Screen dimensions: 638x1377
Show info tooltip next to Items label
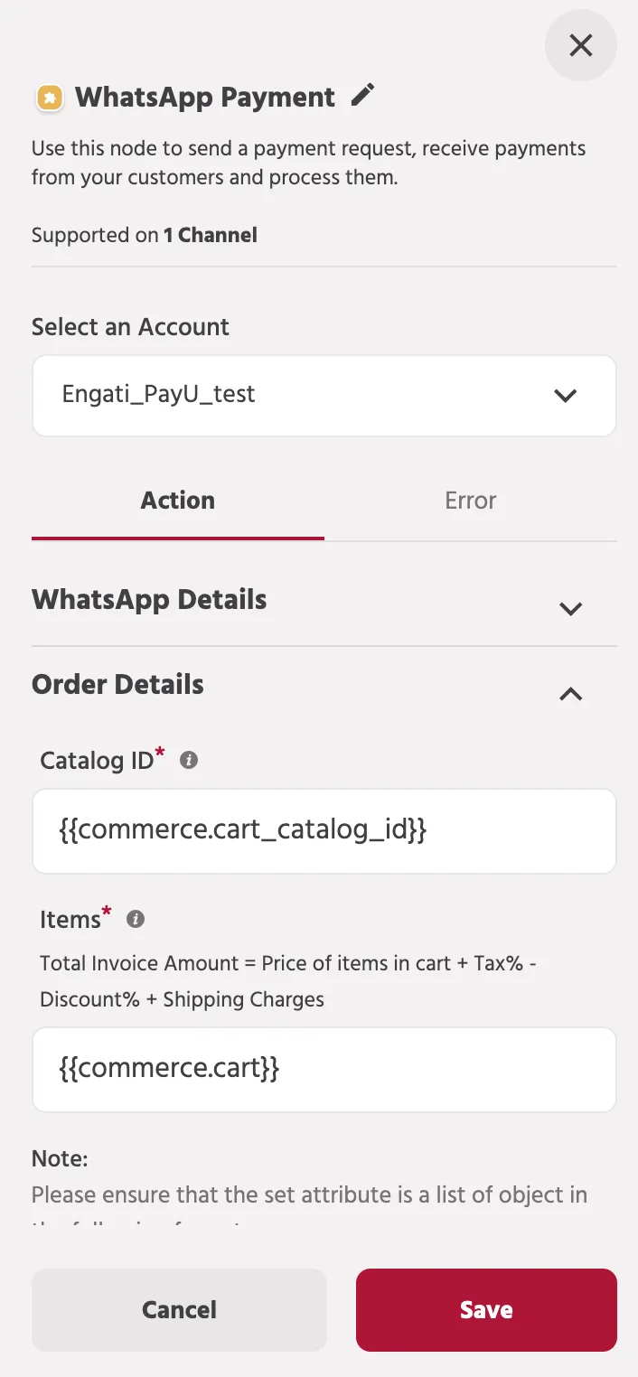(x=136, y=920)
